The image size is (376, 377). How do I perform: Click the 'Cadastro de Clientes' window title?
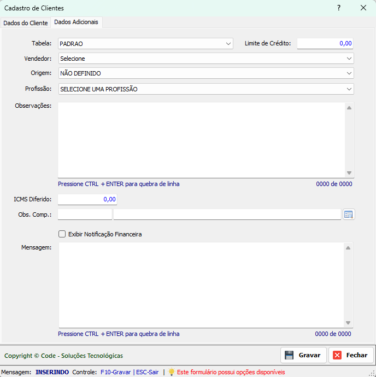point(34,8)
